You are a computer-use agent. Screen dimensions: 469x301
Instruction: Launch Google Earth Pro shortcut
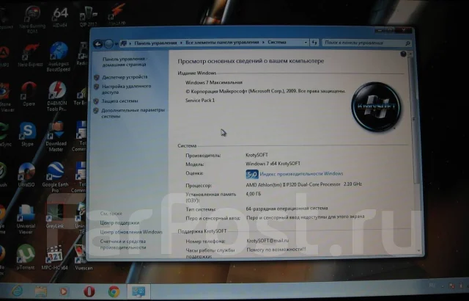(x=55, y=177)
